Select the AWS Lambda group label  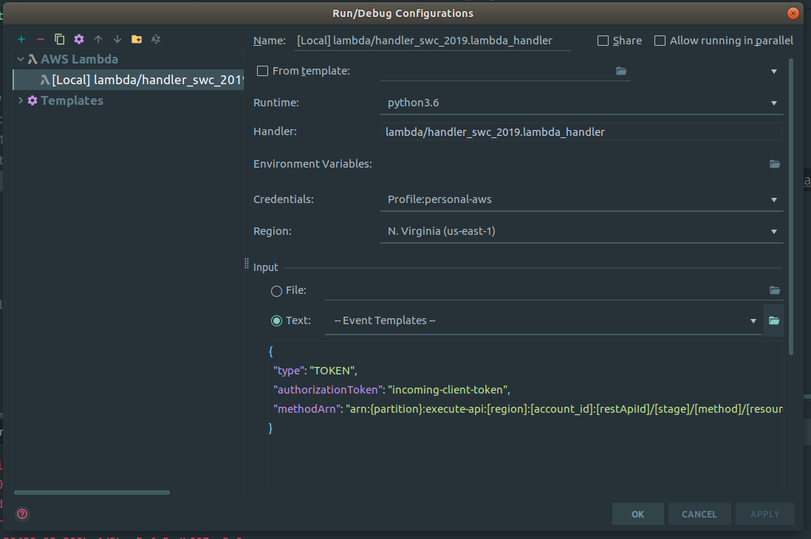(x=79, y=59)
